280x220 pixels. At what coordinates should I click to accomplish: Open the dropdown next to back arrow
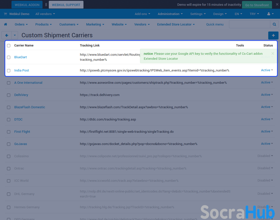click(15, 35)
